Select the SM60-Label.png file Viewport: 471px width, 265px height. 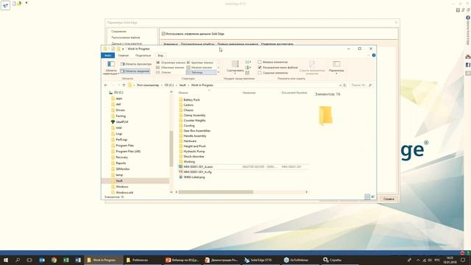pyautogui.click(x=194, y=177)
